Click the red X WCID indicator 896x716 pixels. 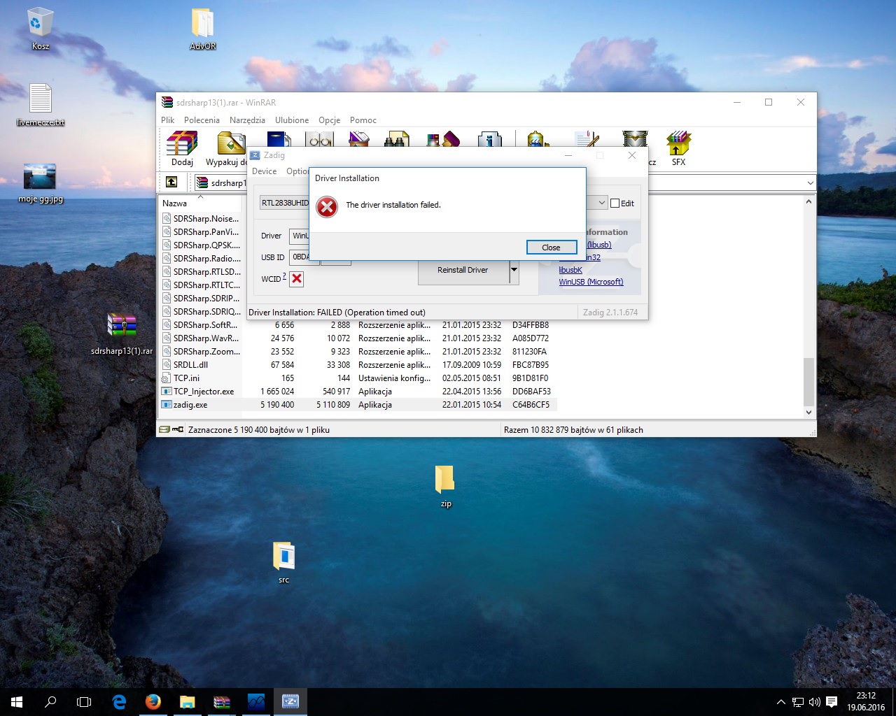[297, 279]
